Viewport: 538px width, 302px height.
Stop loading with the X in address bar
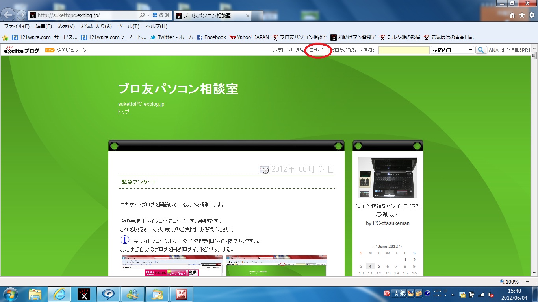pos(167,15)
